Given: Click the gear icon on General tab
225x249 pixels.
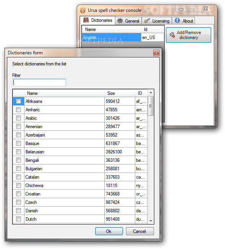Looking at the screenshot, I should pyautogui.click(x=120, y=21).
